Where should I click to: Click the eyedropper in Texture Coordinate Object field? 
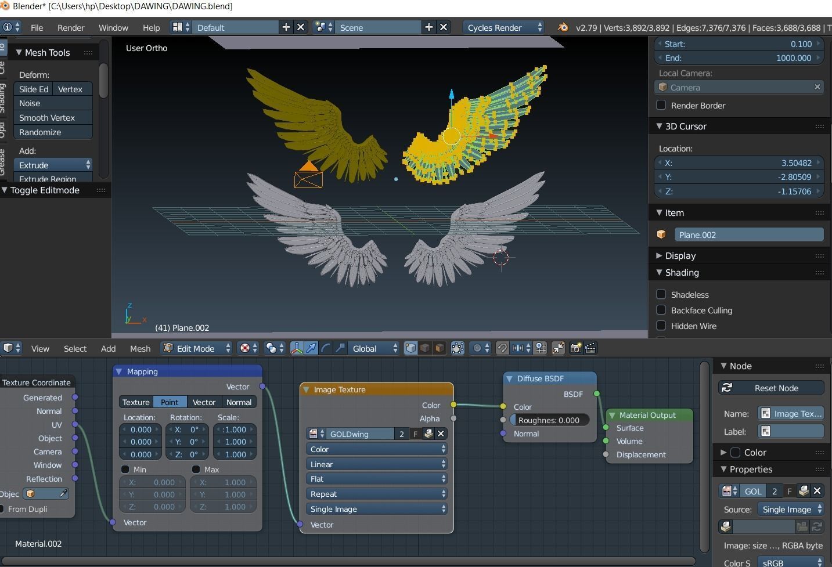coord(63,494)
